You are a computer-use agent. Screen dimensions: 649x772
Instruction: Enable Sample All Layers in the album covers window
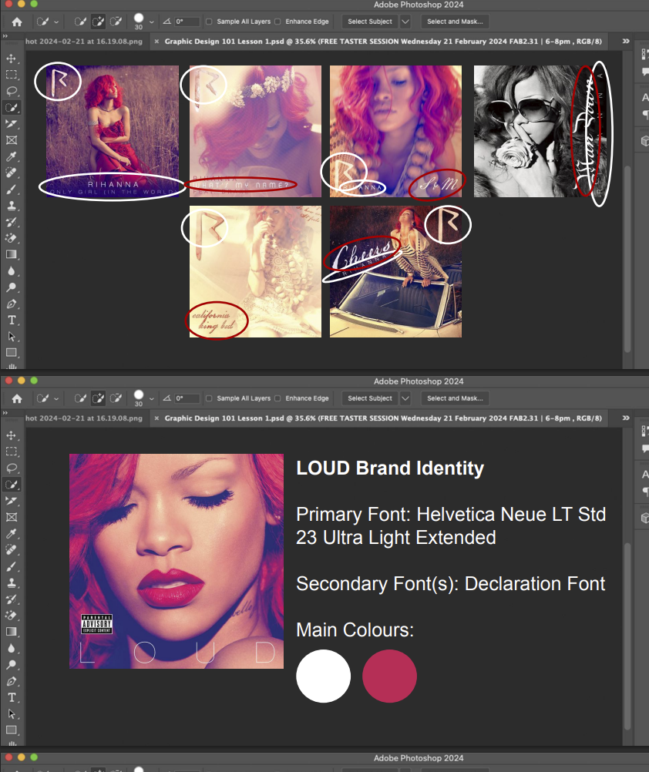pos(209,22)
